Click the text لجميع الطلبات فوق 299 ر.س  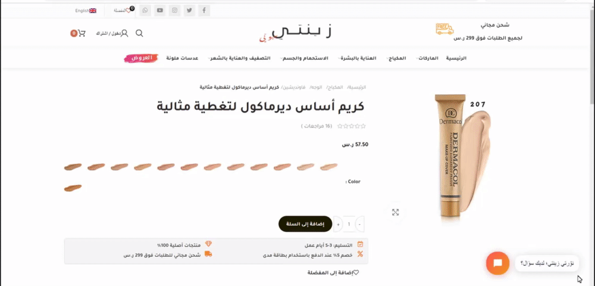(488, 39)
